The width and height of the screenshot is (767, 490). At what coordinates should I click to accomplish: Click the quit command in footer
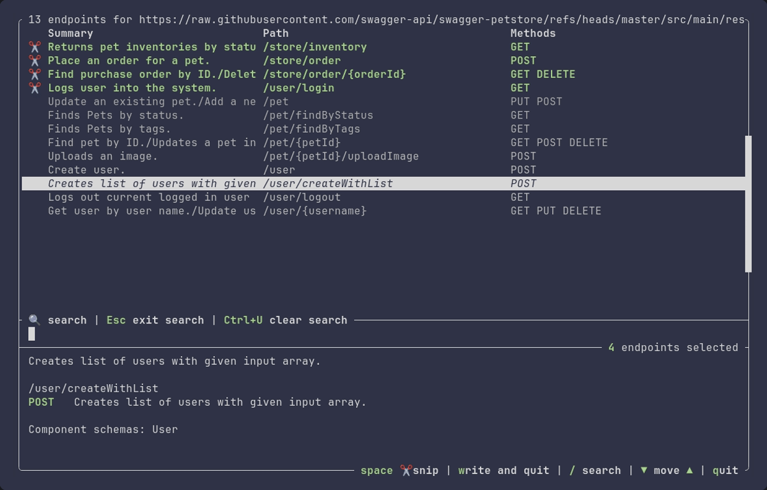tap(725, 471)
